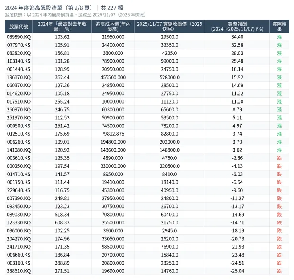
Task: Click the 漲 result in 089890.KQ row
Action: click(x=279, y=37)
